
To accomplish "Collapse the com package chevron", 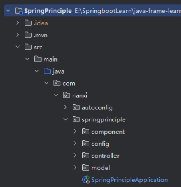I will 46,83.
